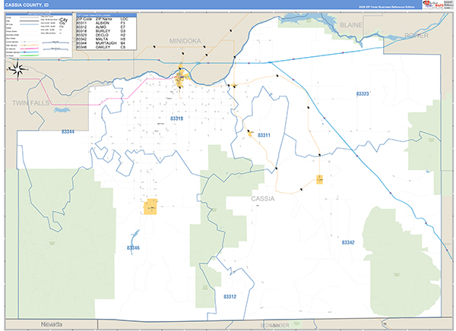Click the large bold City sample in legend

click(63, 20)
